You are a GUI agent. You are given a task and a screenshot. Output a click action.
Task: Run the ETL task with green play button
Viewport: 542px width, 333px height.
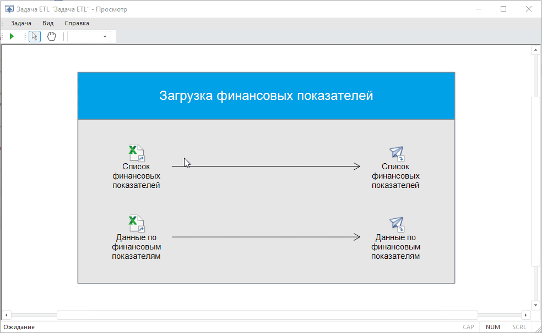tap(12, 36)
